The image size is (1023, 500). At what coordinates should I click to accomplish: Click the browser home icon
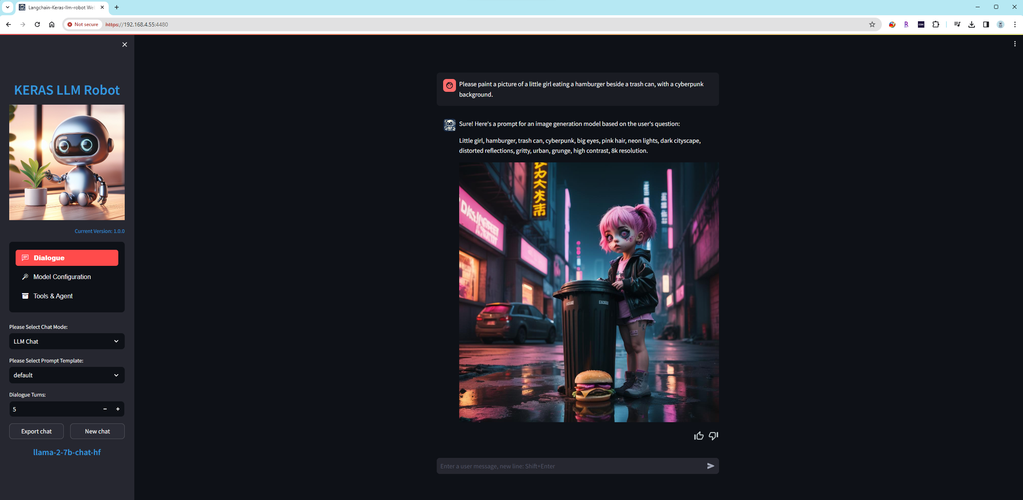point(52,24)
